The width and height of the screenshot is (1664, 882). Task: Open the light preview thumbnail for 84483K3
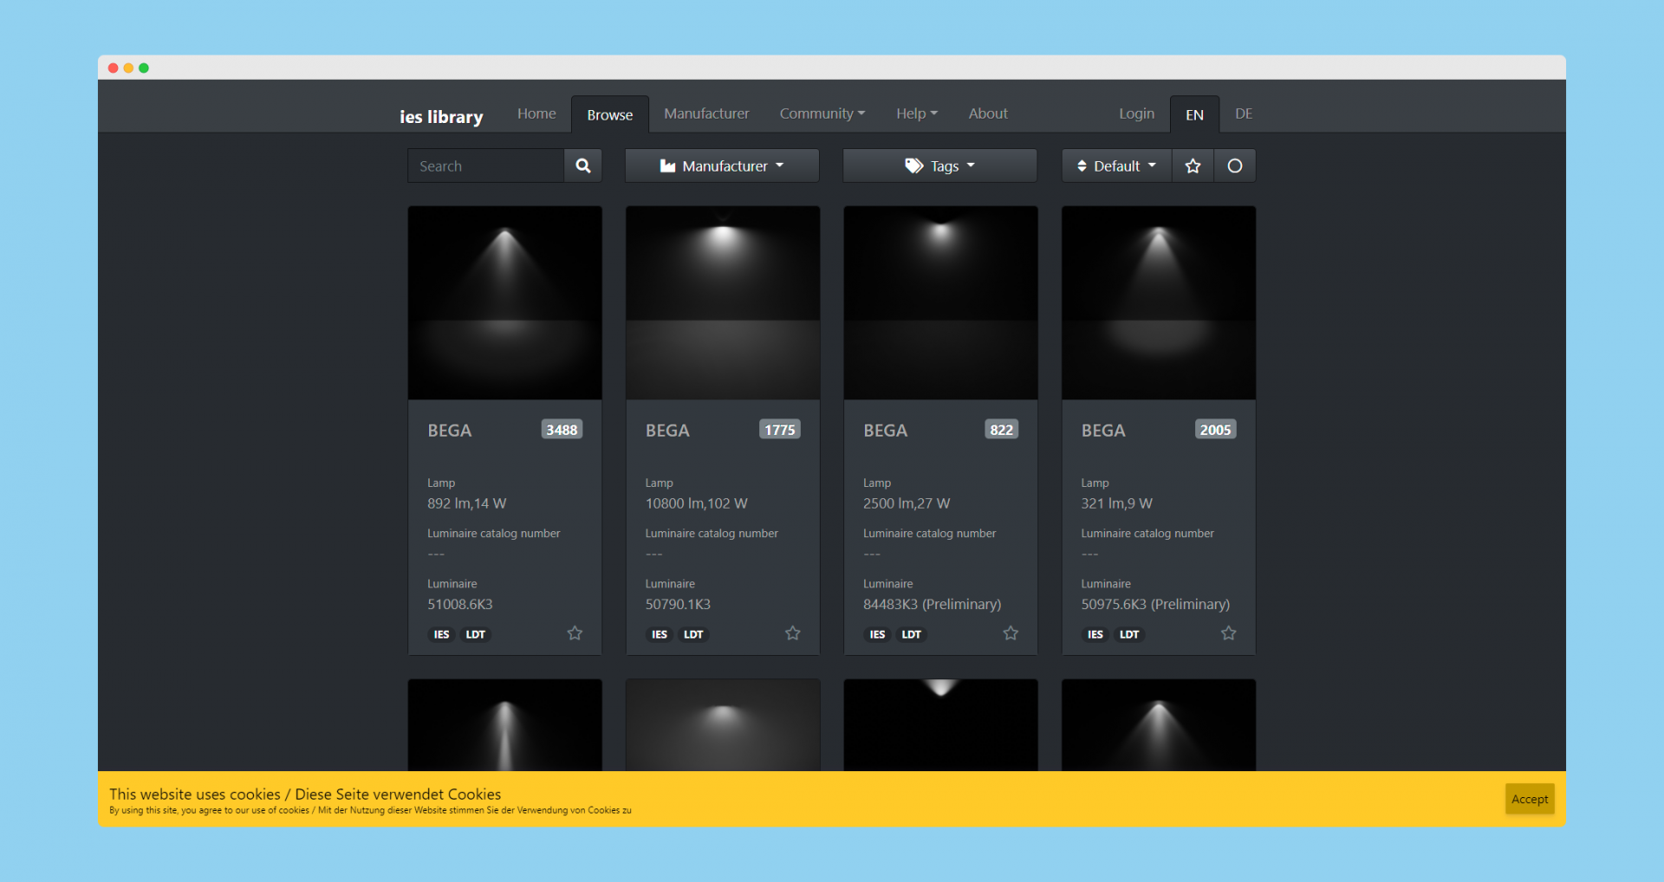tap(940, 302)
